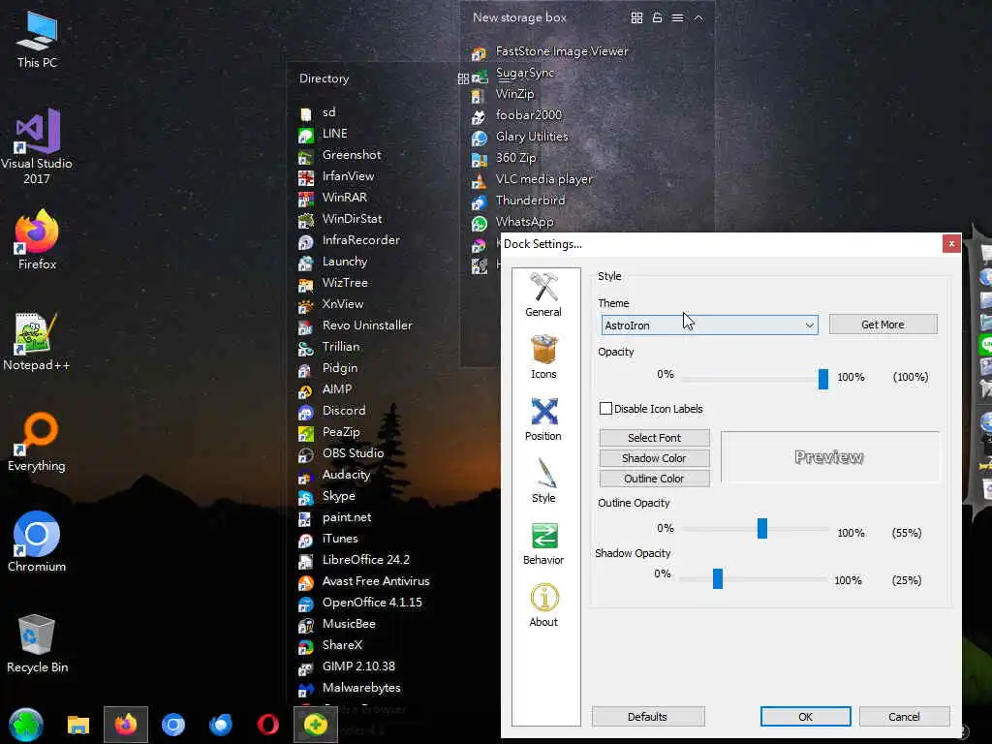Expand the Theme dropdown showing AstroIron
The image size is (992, 744).
(x=709, y=325)
